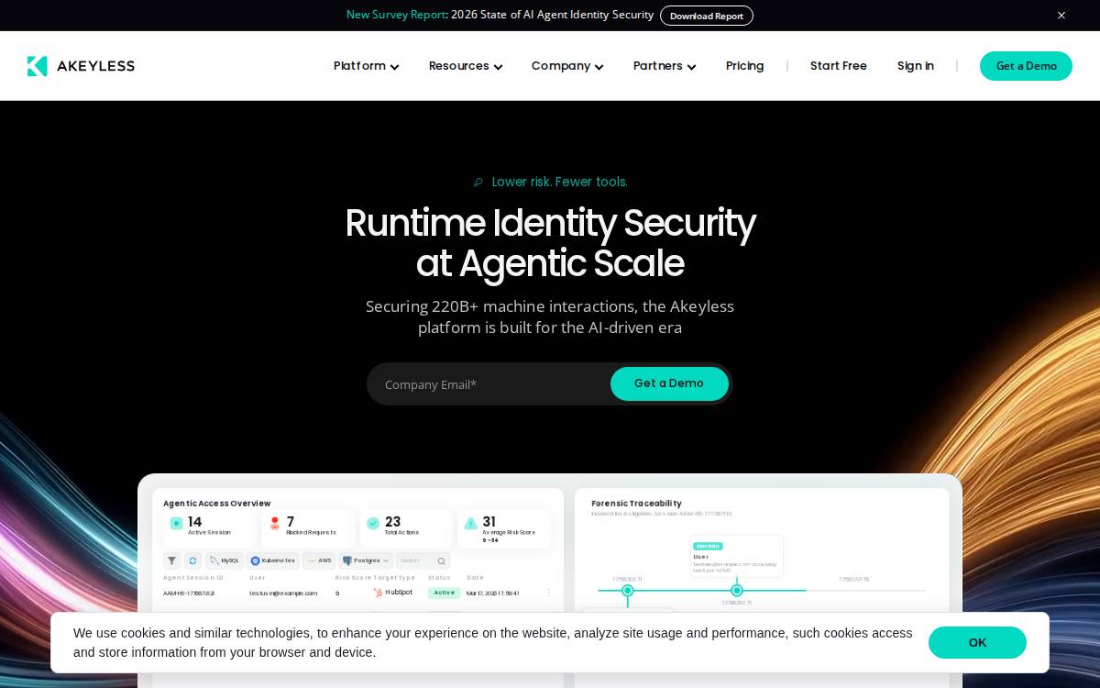Click the Akeyless logo
1100x688 pixels.
[x=81, y=66]
